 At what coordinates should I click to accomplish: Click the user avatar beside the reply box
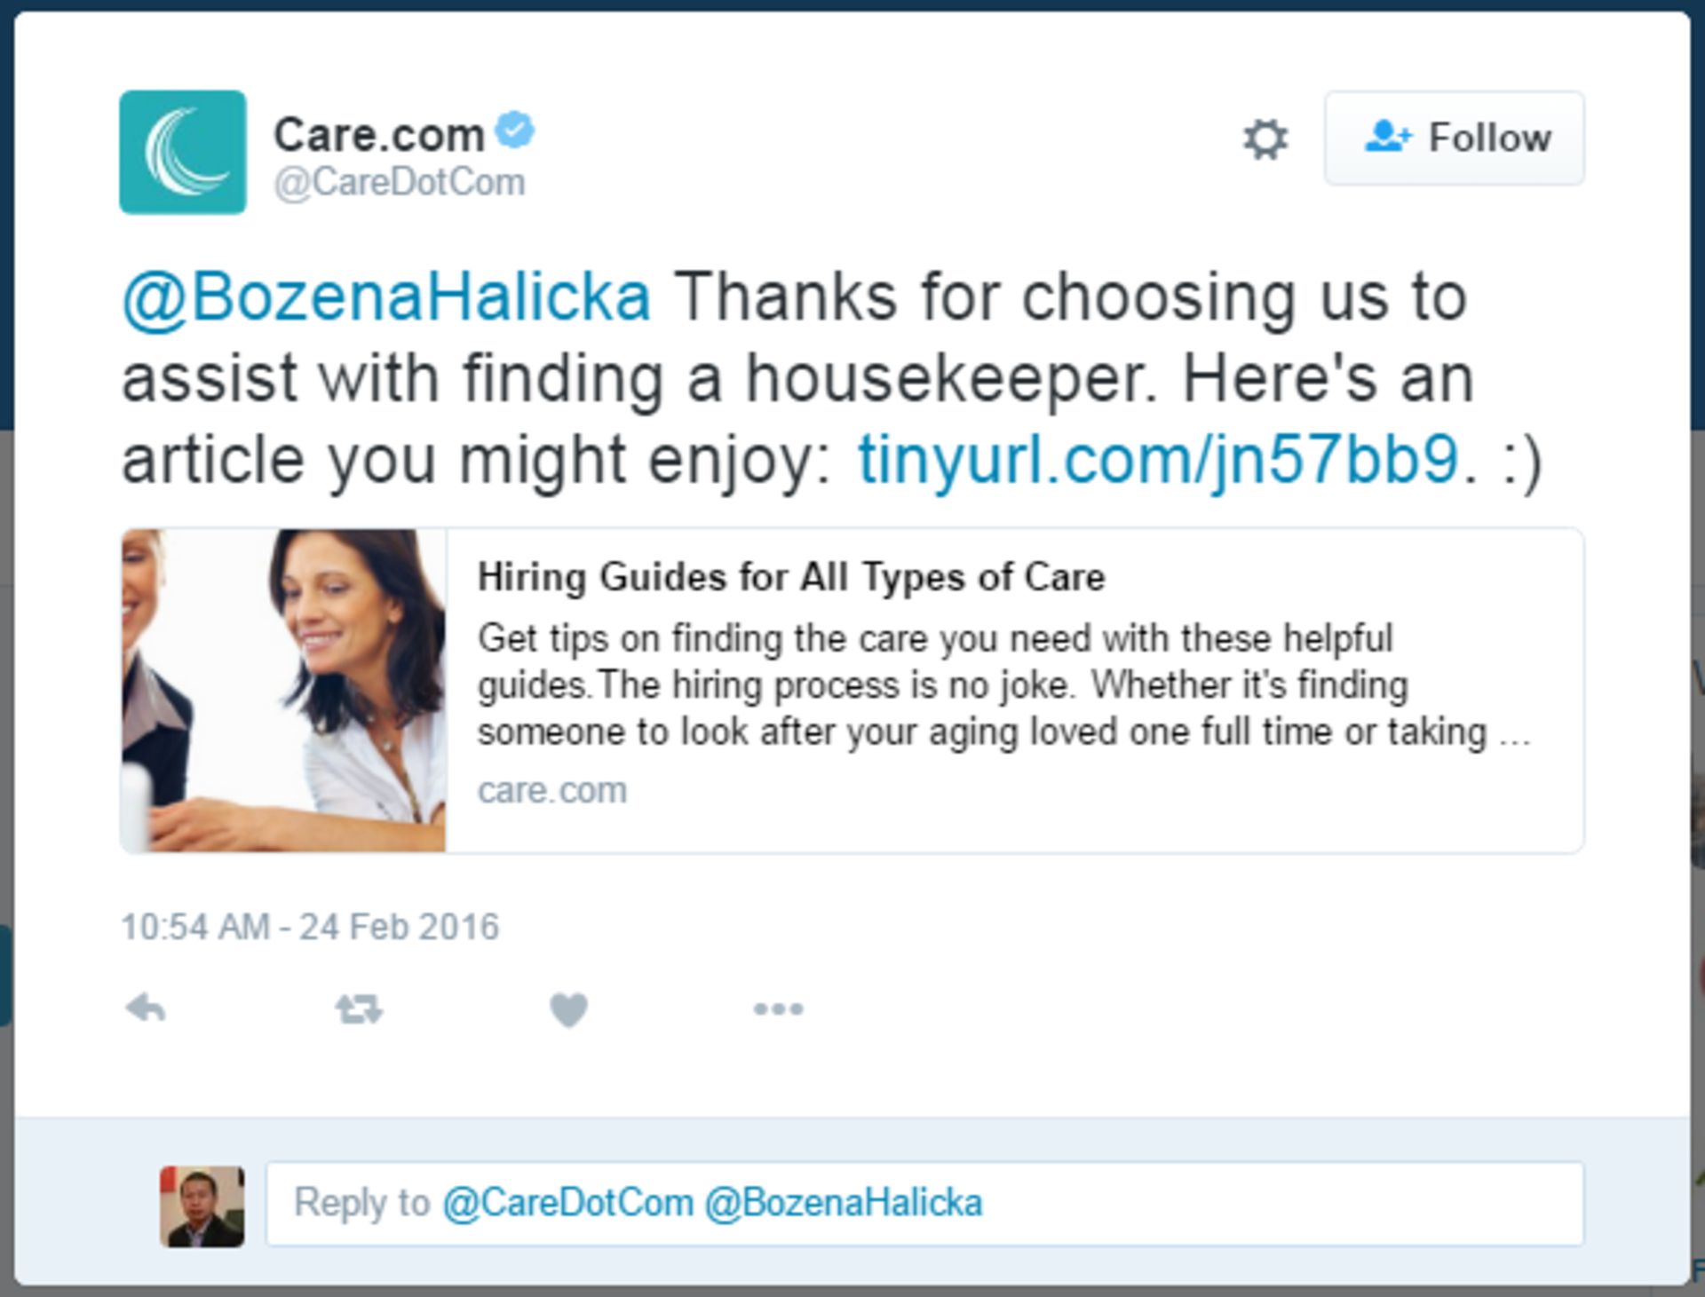(202, 1206)
